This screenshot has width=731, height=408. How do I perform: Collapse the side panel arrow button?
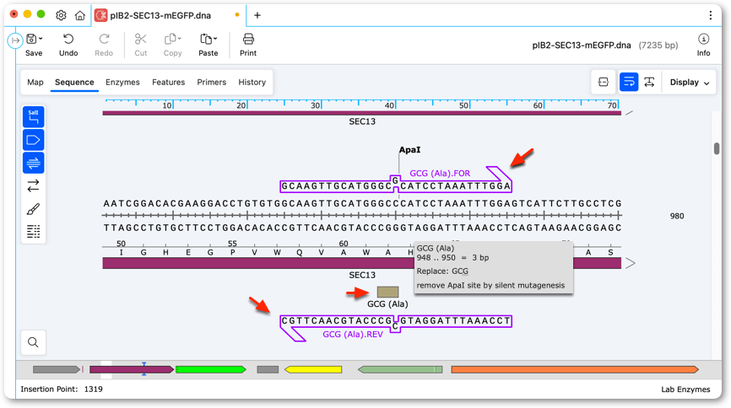pyautogui.click(x=15, y=40)
